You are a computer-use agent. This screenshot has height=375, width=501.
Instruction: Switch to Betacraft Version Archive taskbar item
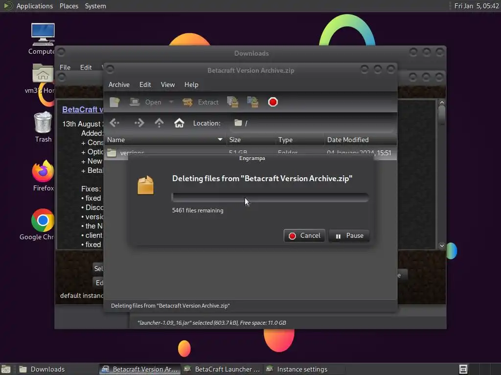pyautogui.click(x=139, y=369)
